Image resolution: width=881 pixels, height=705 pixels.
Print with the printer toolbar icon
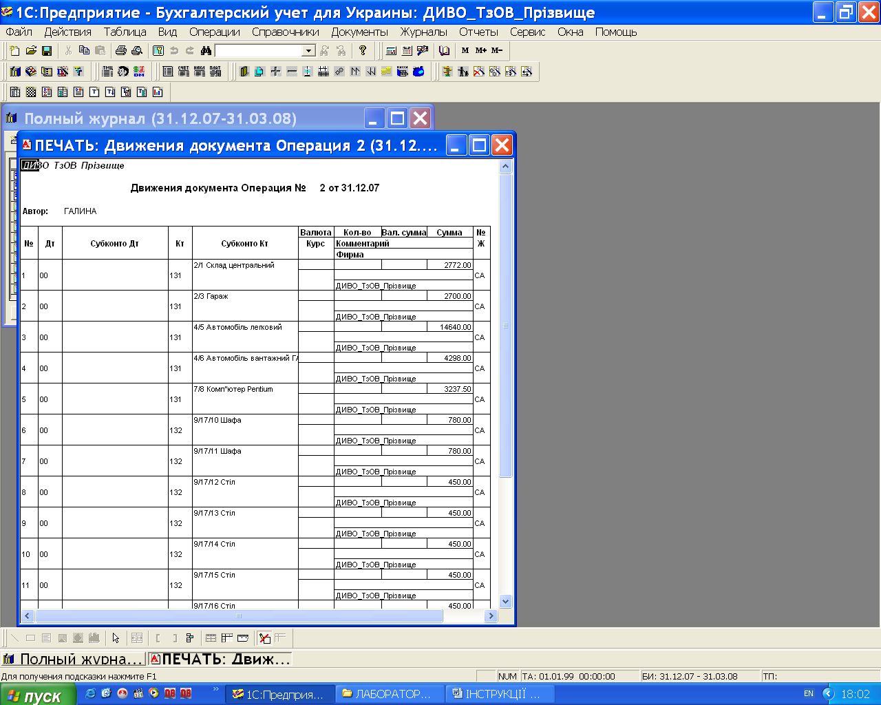coord(121,50)
